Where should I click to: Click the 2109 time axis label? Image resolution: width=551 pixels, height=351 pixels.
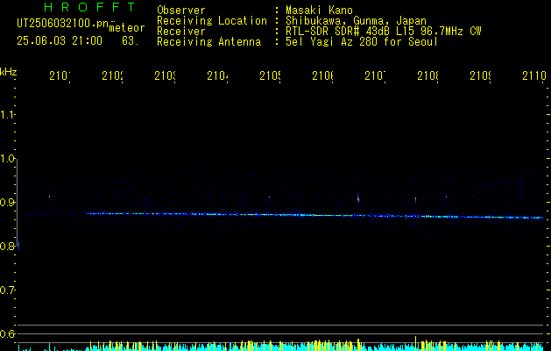click(480, 75)
